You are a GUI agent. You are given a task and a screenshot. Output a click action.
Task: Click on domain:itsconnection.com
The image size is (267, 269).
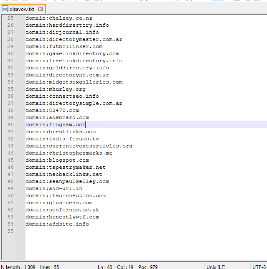tap(66, 196)
